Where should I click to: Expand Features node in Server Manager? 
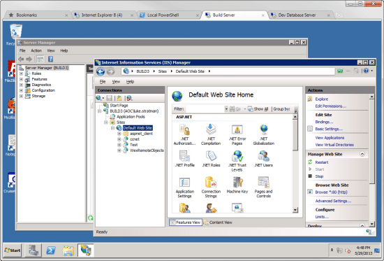point(21,79)
